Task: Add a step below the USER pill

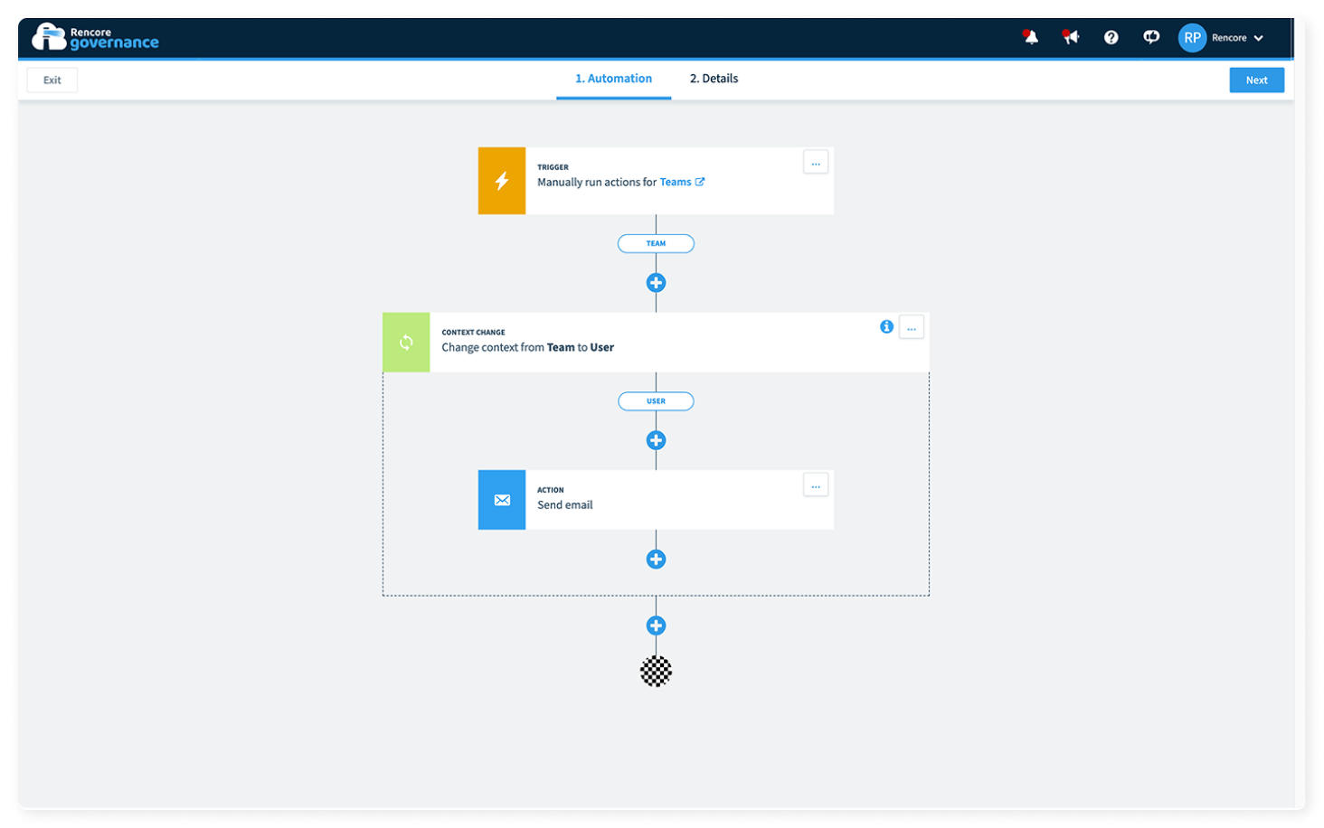Action: (x=656, y=440)
